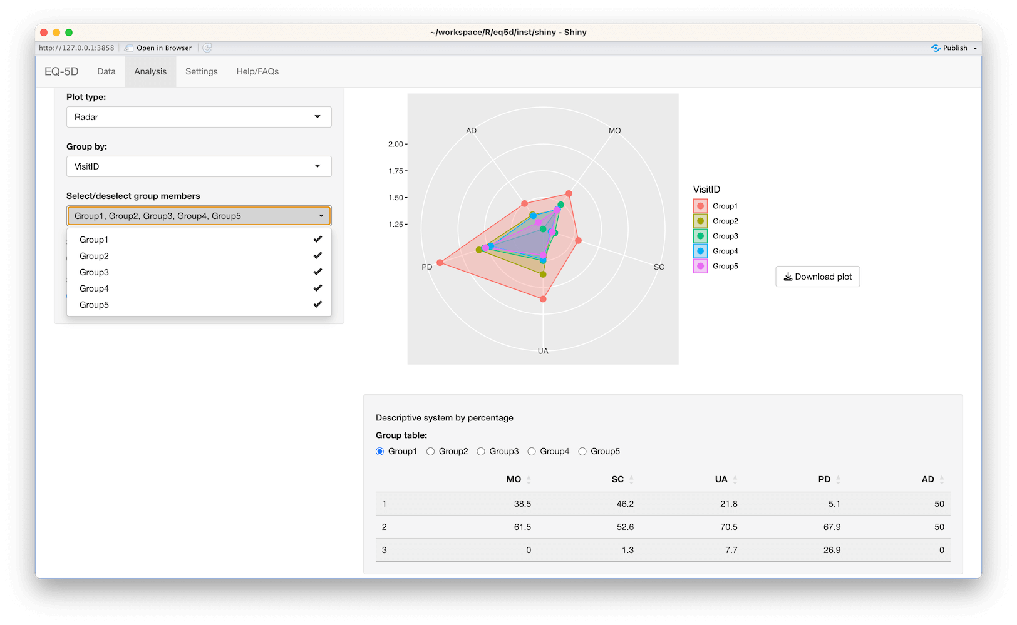Expand the Publish dropdown arrow

coord(976,48)
